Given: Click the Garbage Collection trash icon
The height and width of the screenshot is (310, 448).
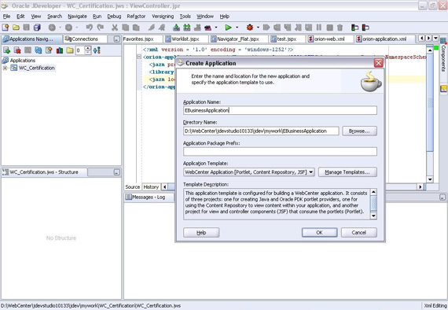Looking at the screenshot, I should pos(340,28).
